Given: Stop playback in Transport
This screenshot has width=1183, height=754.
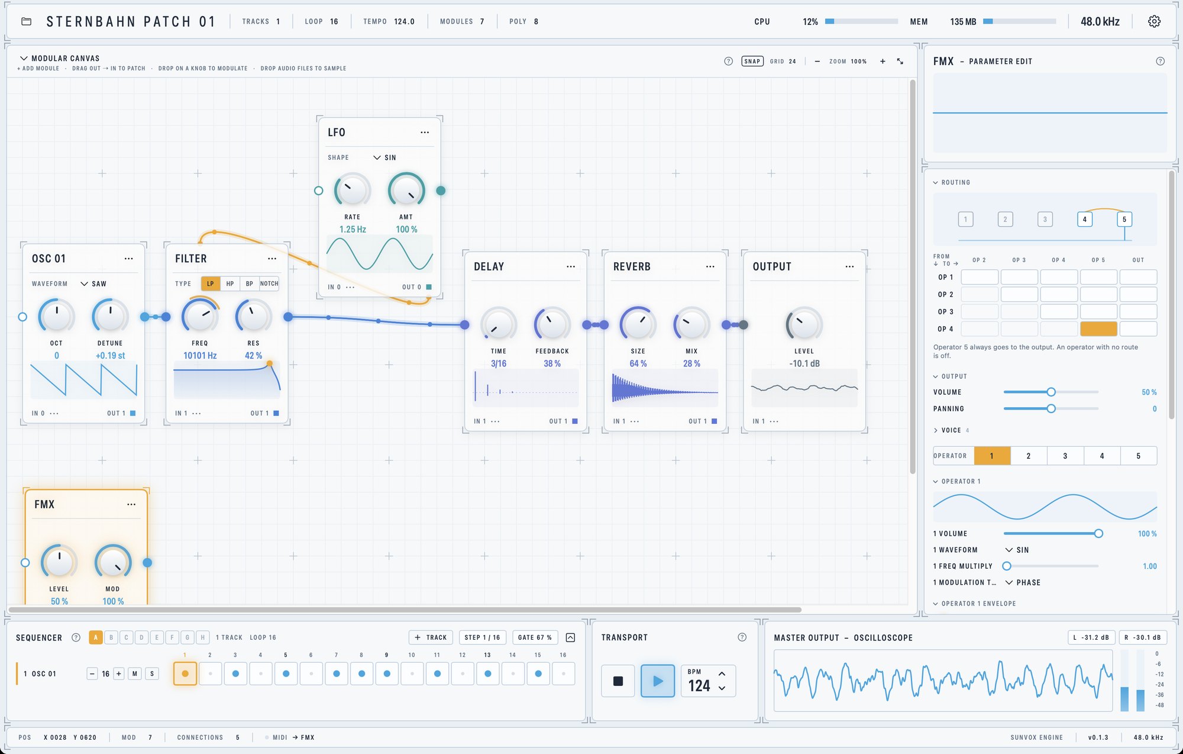Looking at the screenshot, I should (618, 681).
